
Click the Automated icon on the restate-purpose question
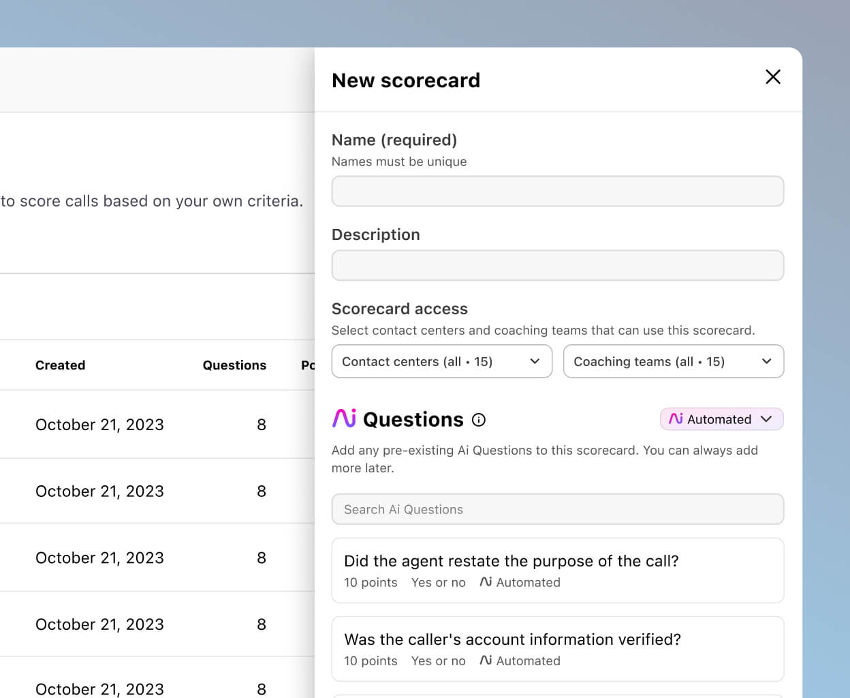(485, 582)
